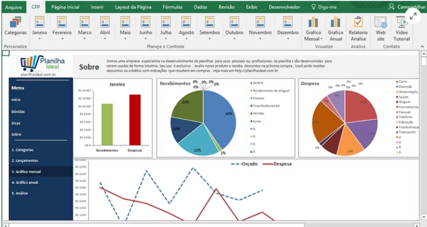Click the Agosto month sheet icon
This screenshot has width=427, height=227.
[186, 22]
